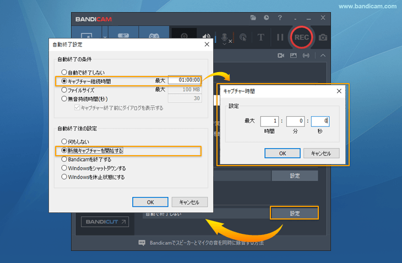Select the device recording mode icon

[x=123, y=35]
